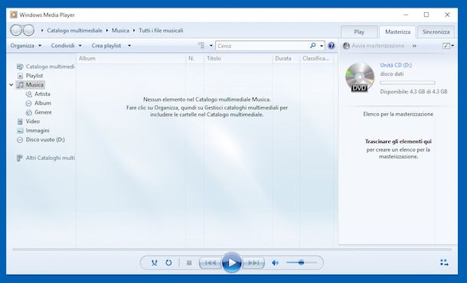This screenshot has width=467, height=283.
Task: Expand the Crea playlist dropdown arrow
Action: [x=129, y=46]
